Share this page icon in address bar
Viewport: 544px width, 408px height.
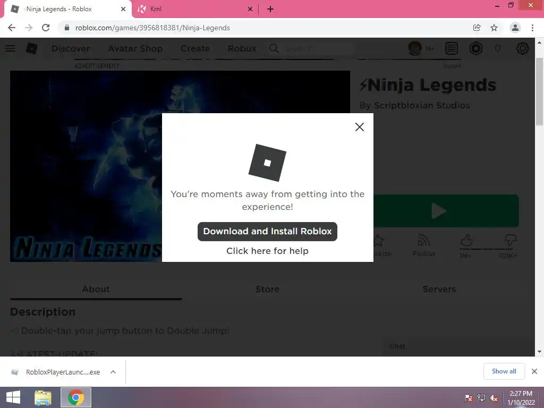pos(477,28)
